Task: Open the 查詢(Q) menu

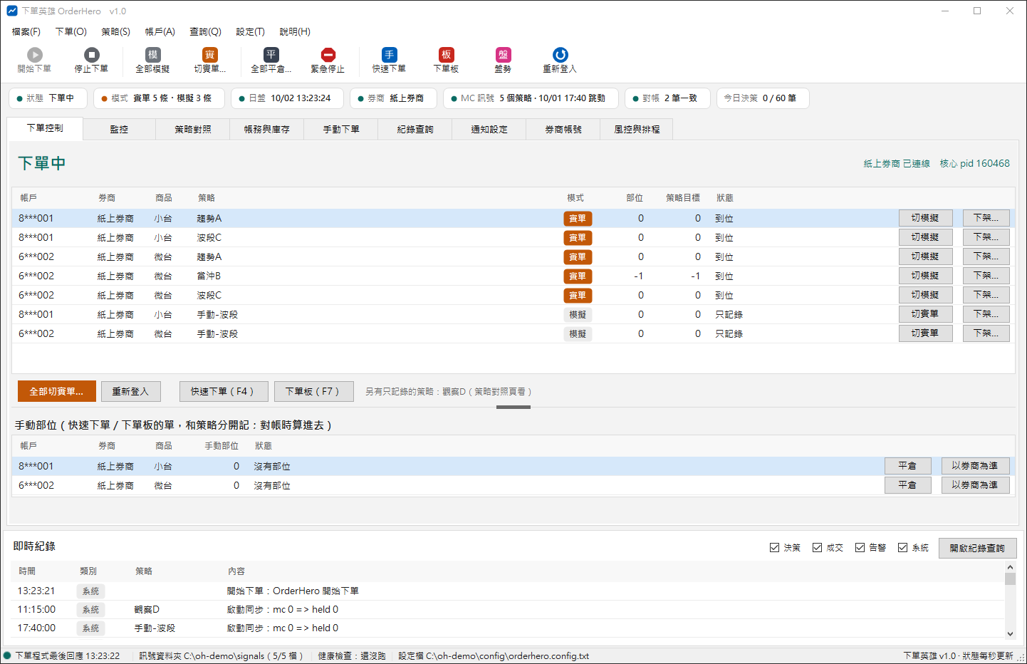Action: (205, 31)
